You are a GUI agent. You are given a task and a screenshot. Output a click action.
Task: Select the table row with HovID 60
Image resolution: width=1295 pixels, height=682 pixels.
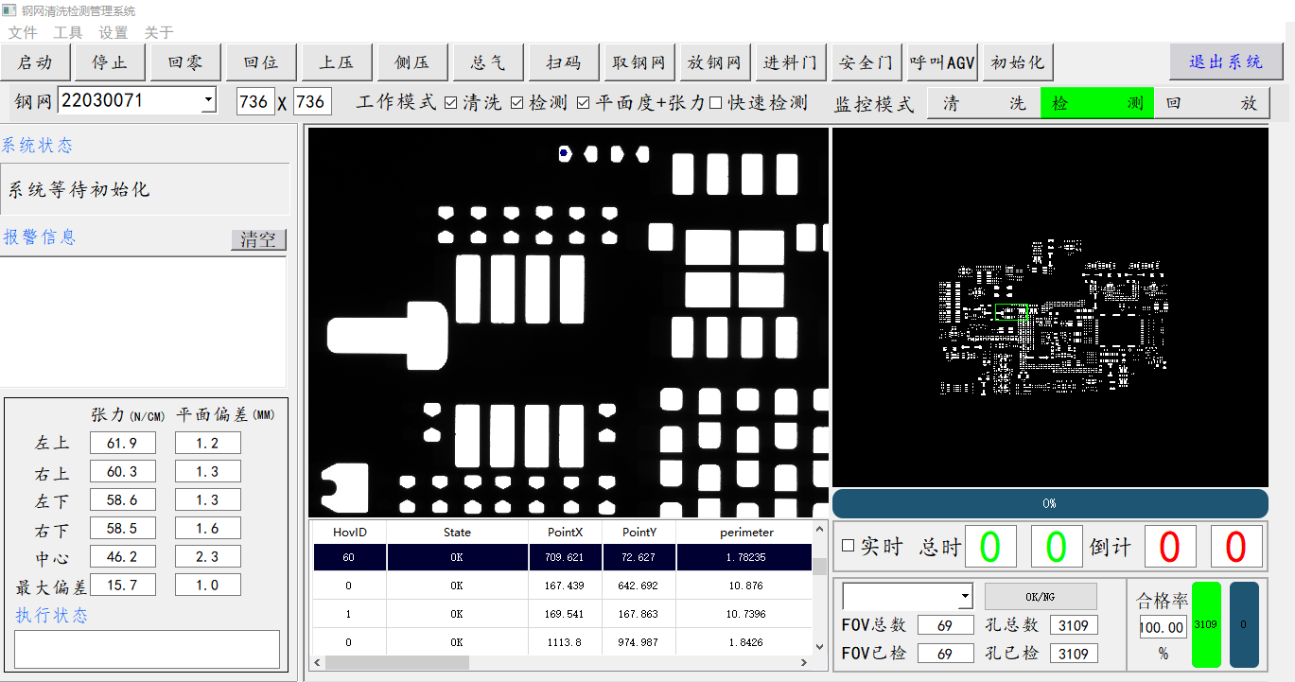click(x=563, y=557)
